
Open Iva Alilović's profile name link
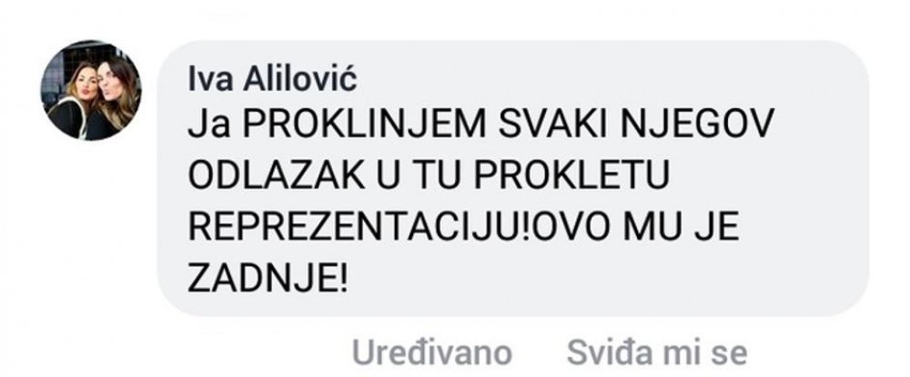click(x=272, y=78)
